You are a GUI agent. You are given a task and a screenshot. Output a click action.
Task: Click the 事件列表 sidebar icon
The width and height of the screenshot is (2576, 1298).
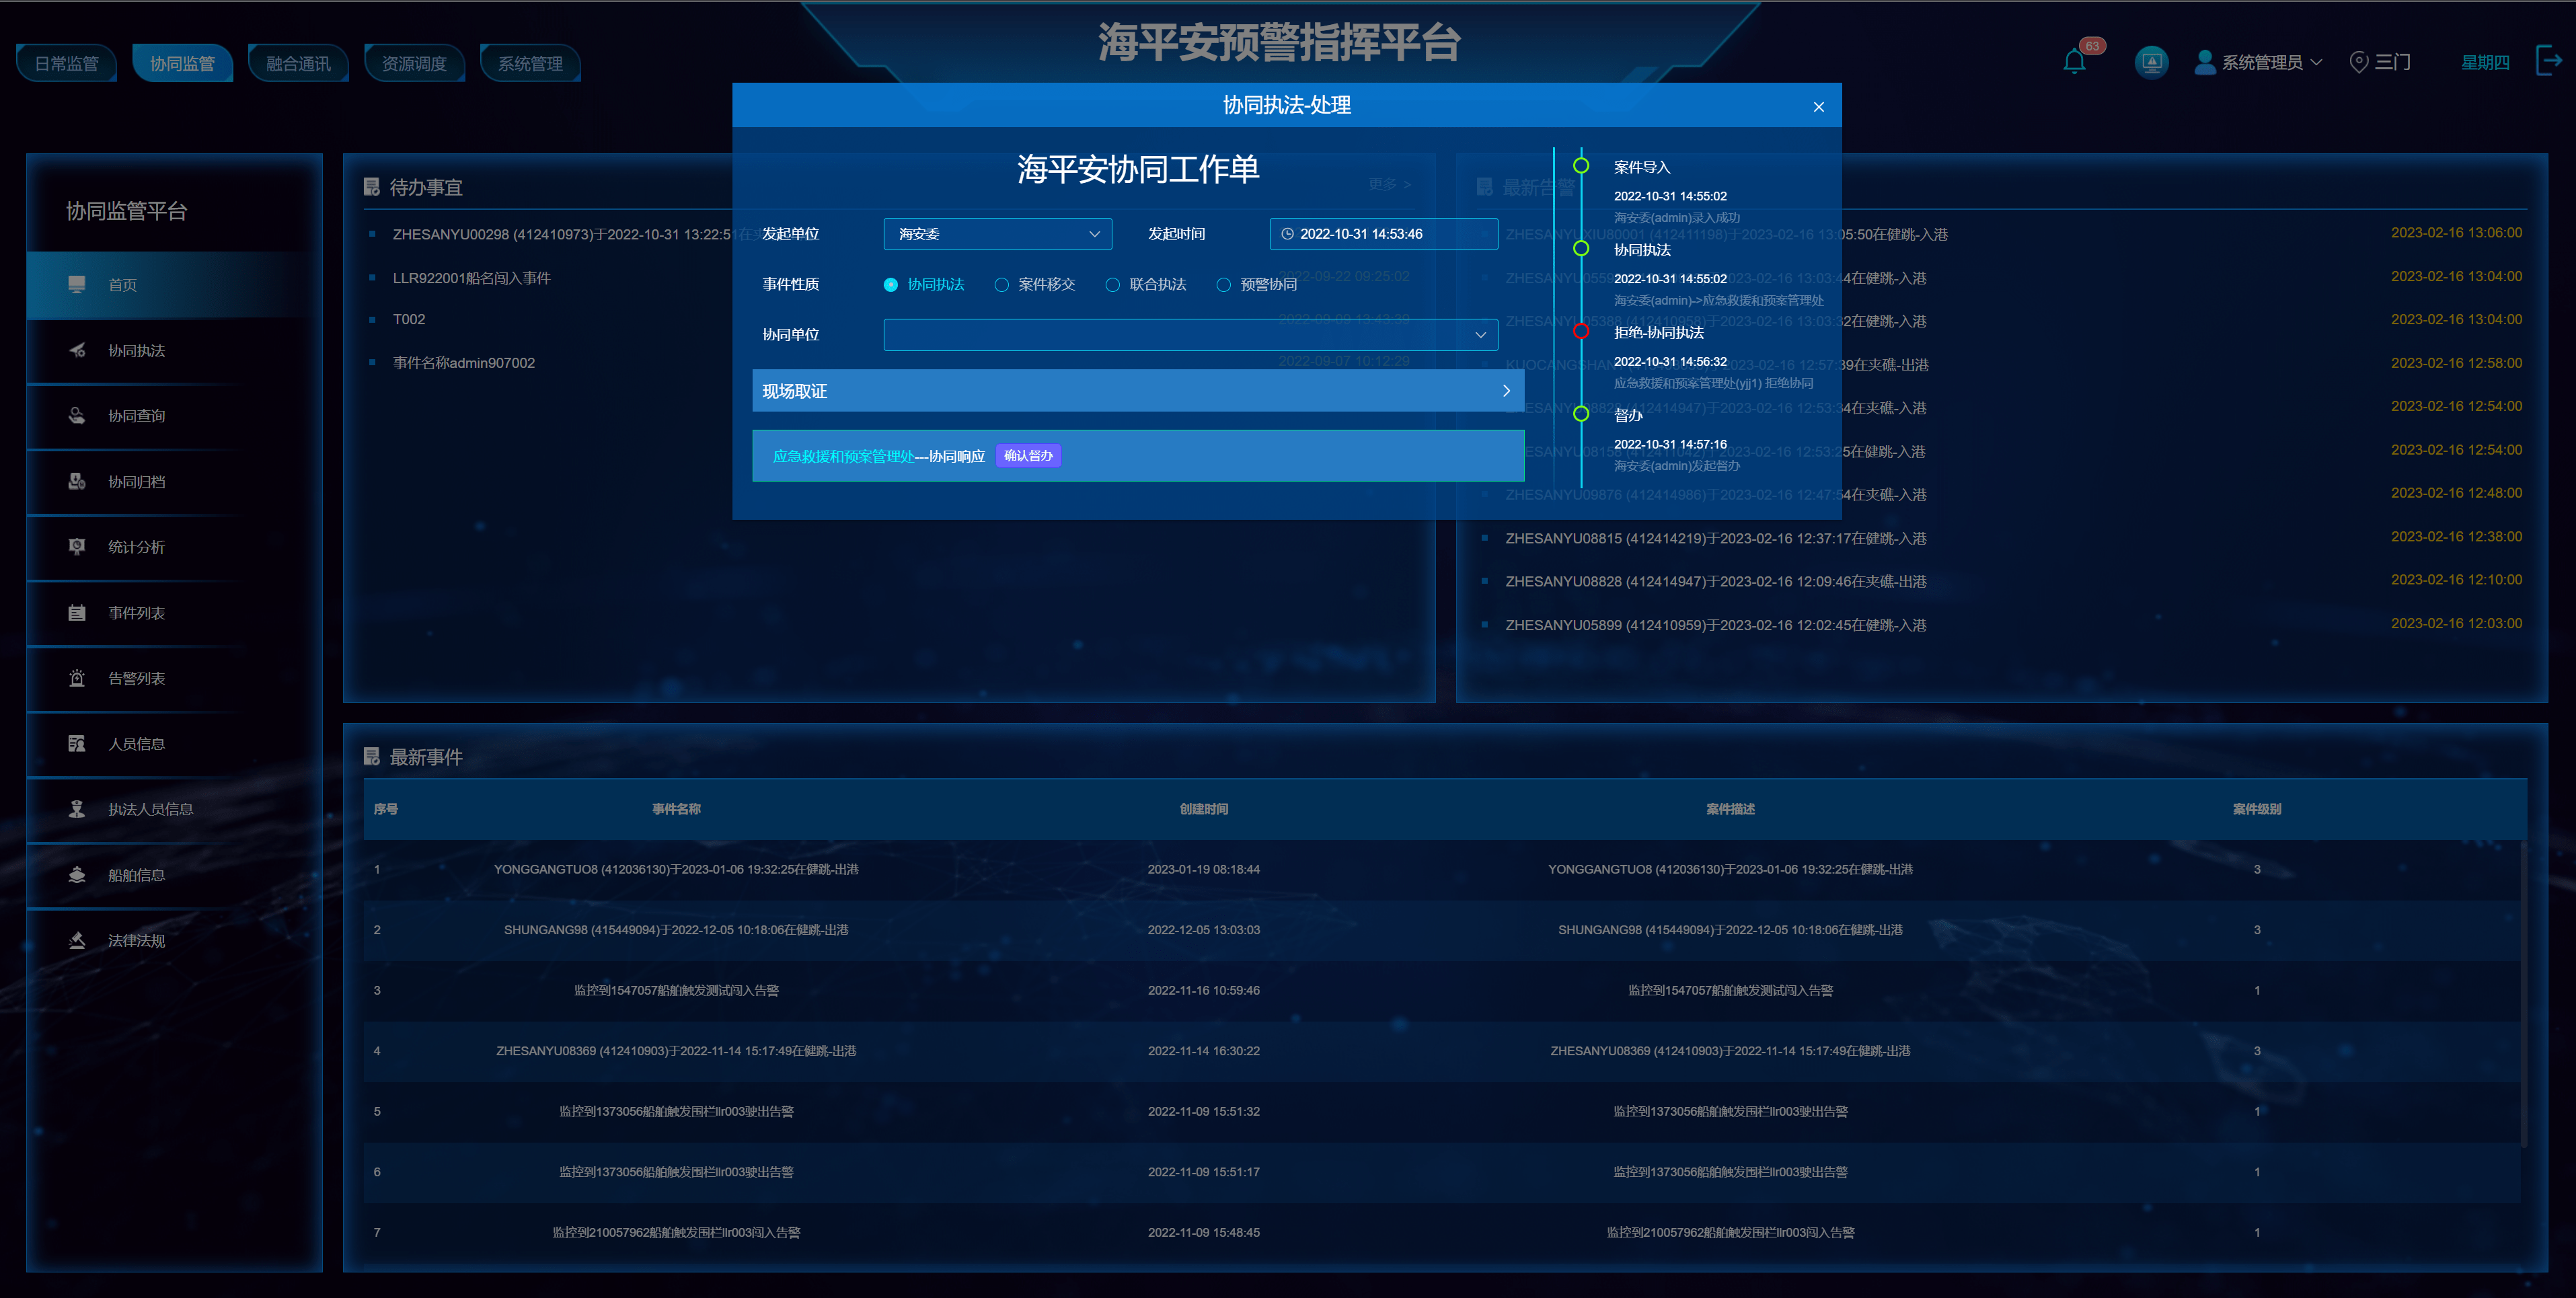point(77,612)
